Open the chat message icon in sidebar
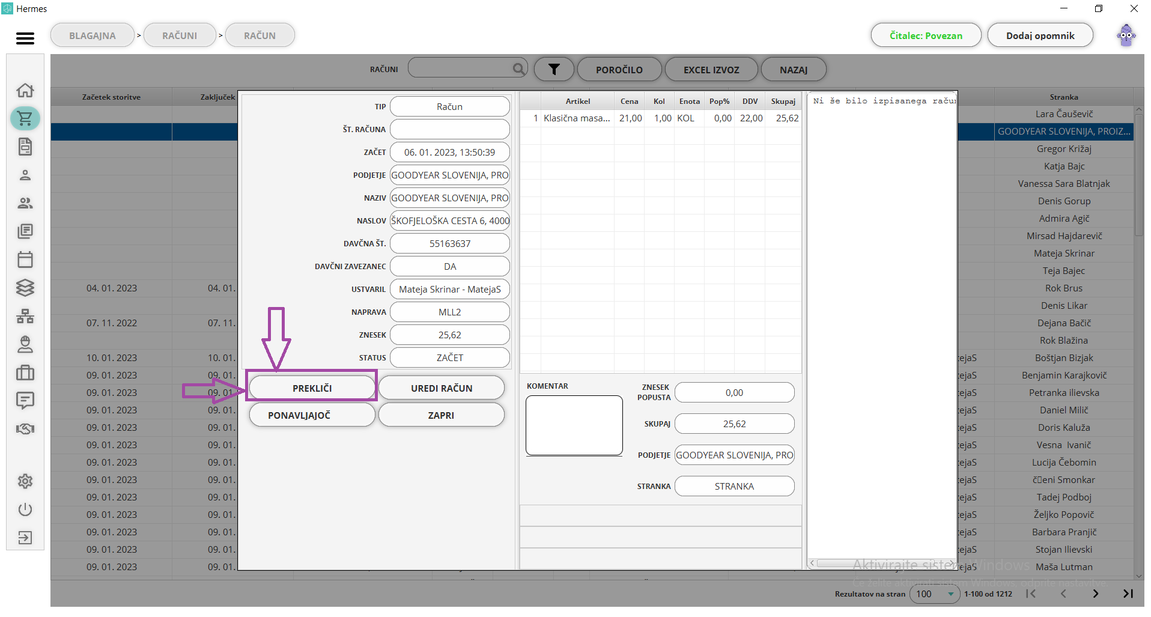The height and width of the screenshot is (617, 1151). pos(25,401)
